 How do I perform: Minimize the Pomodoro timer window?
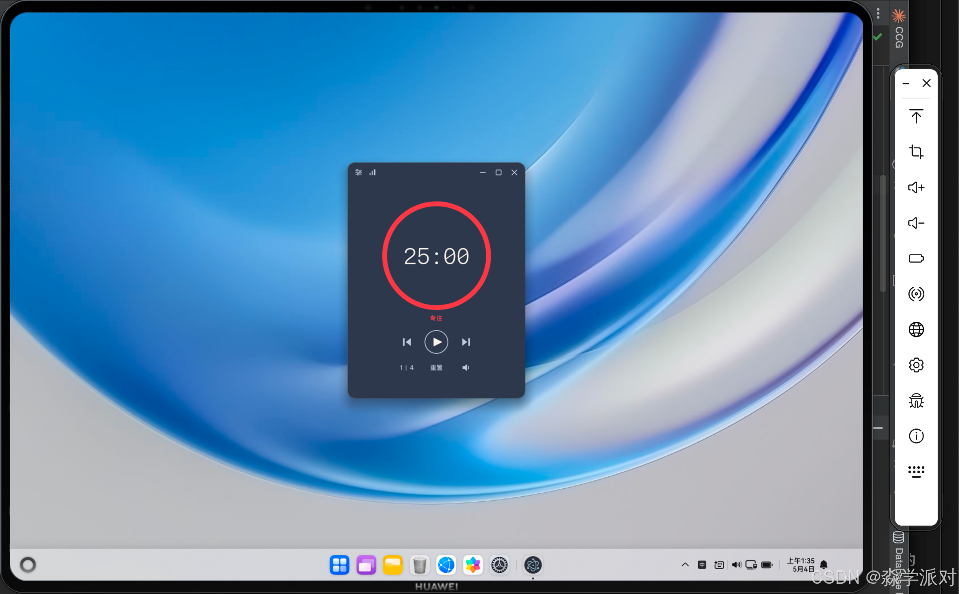483,172
